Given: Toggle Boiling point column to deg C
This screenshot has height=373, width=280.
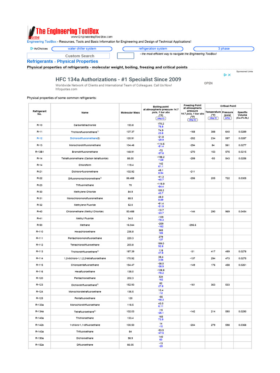Looking at the screenshot, I should click(x=161, y=118).
